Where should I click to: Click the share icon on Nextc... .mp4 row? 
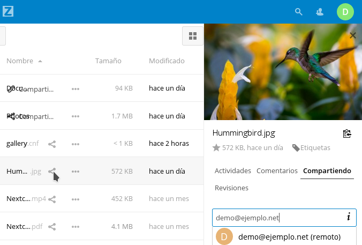click(x=52, y=199)
